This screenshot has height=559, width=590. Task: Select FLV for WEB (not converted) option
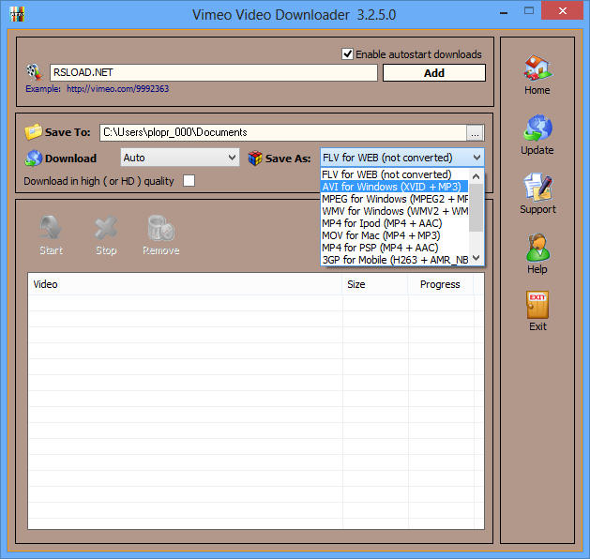click(394, 174)
